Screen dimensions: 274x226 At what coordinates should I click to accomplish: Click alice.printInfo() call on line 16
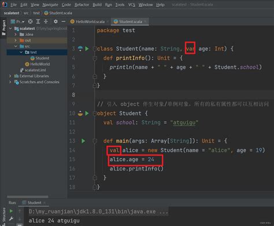(x=136, y=169)
